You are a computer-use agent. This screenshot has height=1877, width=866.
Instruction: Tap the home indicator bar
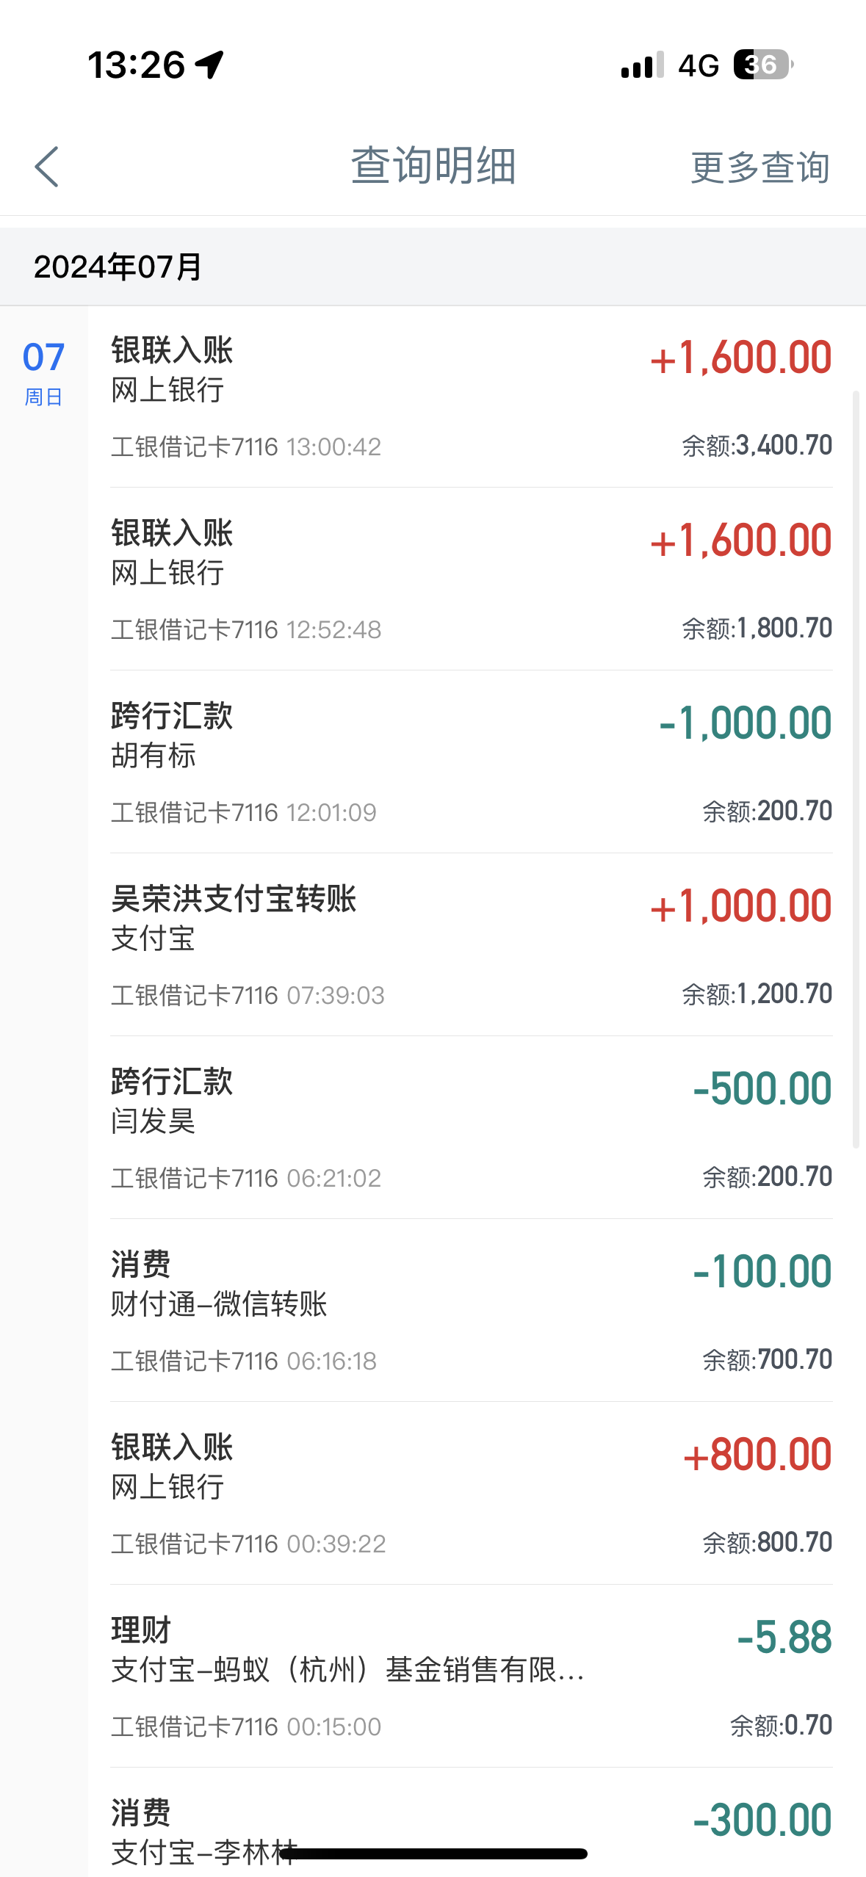[x=433, y=1854]
